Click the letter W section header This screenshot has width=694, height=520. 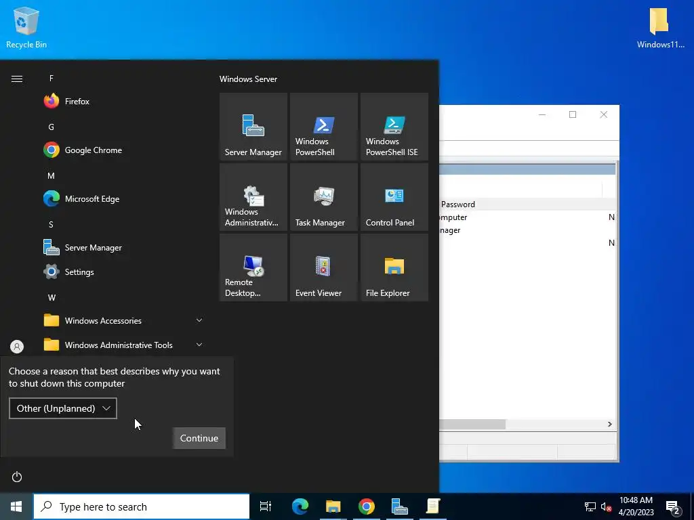52,297
